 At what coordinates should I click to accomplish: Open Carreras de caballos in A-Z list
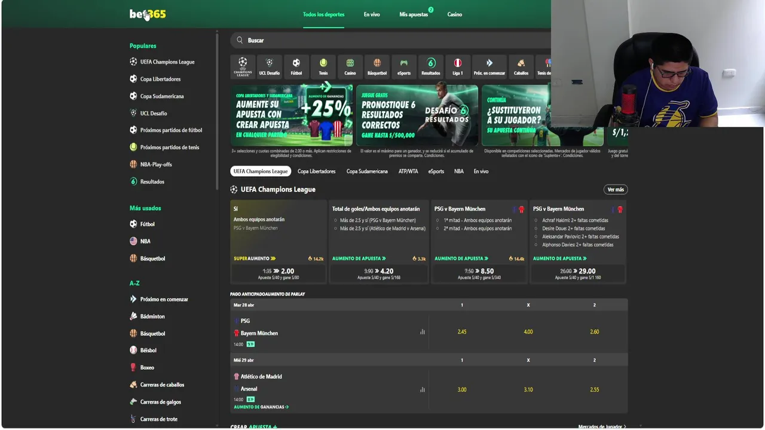tap(157, 385)
